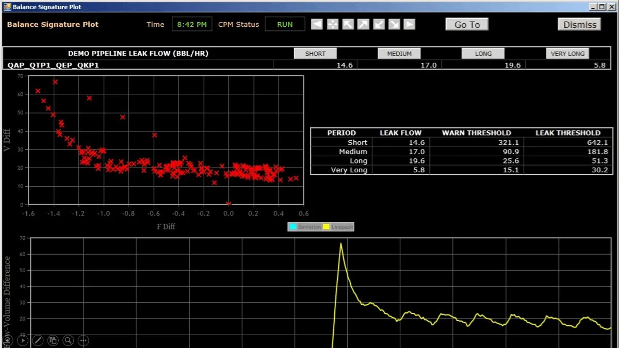Open the SHORT period selector

click(315, 53)
